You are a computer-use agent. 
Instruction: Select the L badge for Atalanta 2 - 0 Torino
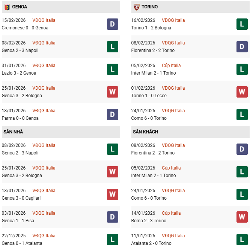pyautogui.click(x=242, y=240)
